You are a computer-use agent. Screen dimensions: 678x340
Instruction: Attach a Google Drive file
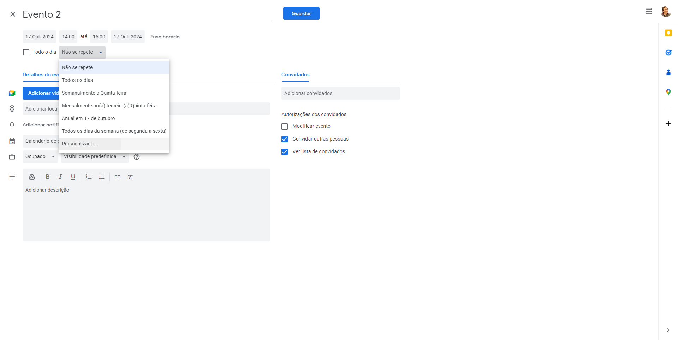pyautogui.click(x=32, y=177)
